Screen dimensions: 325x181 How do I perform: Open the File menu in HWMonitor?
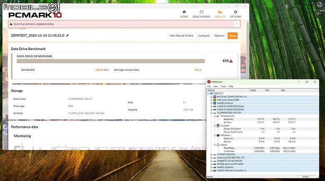click(x=209, y=87)
